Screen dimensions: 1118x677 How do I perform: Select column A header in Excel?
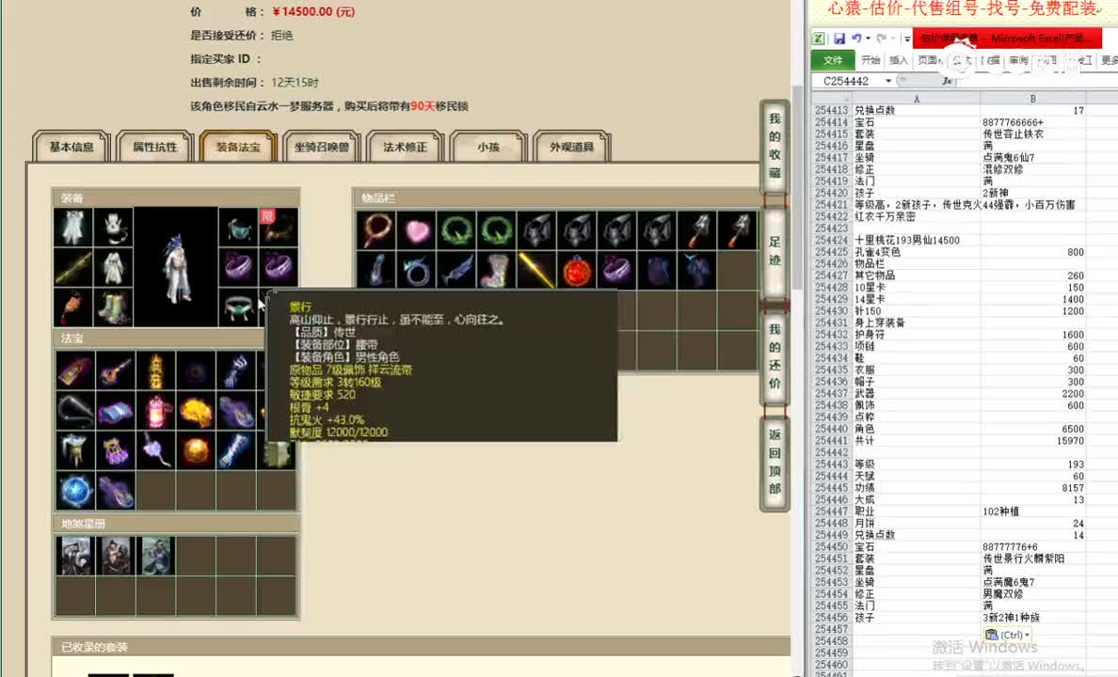pos(917,99)
